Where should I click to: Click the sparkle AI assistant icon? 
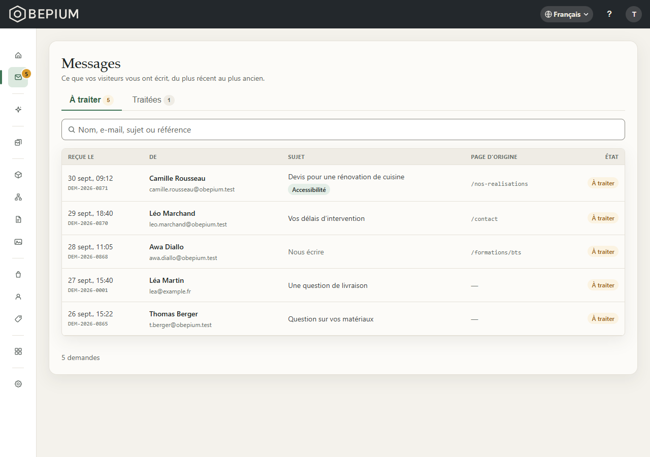point(18,110)
